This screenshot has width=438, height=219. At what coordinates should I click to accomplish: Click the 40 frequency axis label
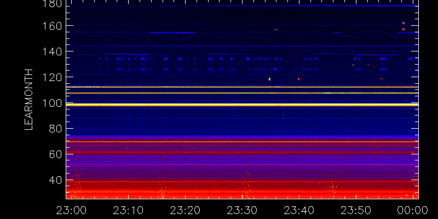55,180
